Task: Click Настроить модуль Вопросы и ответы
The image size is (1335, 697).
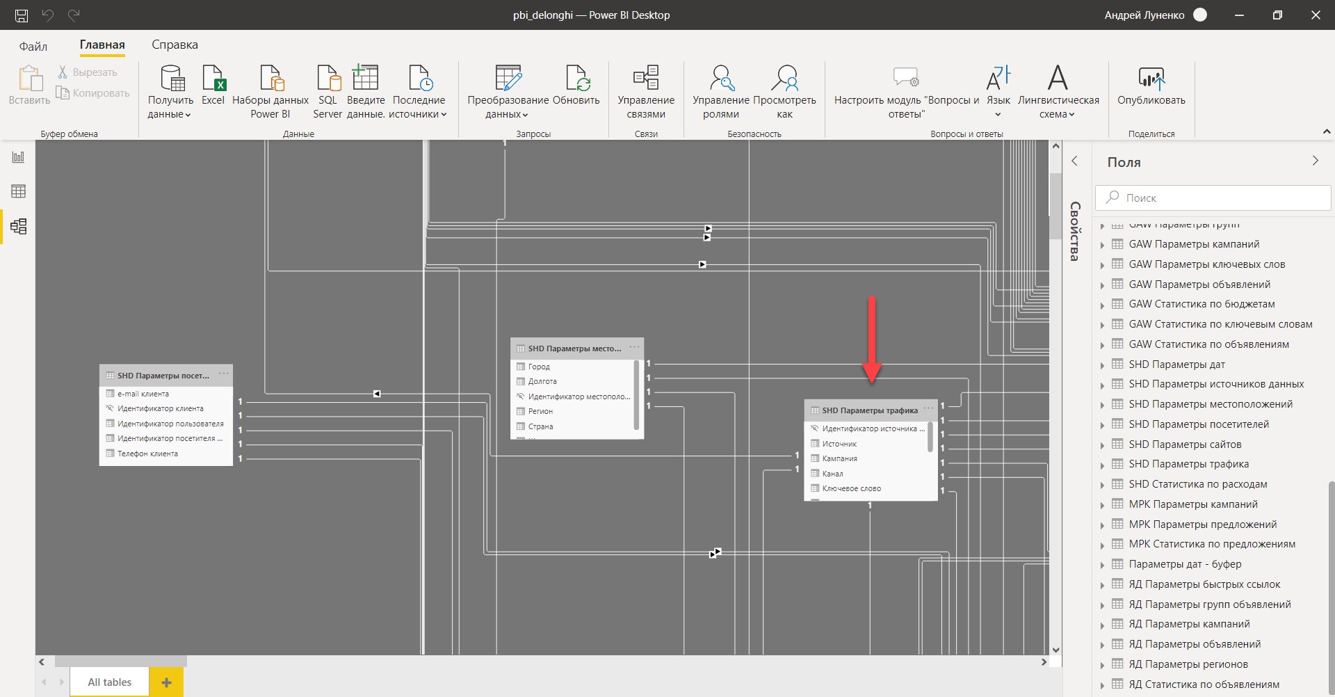Action: click(907, 93)
